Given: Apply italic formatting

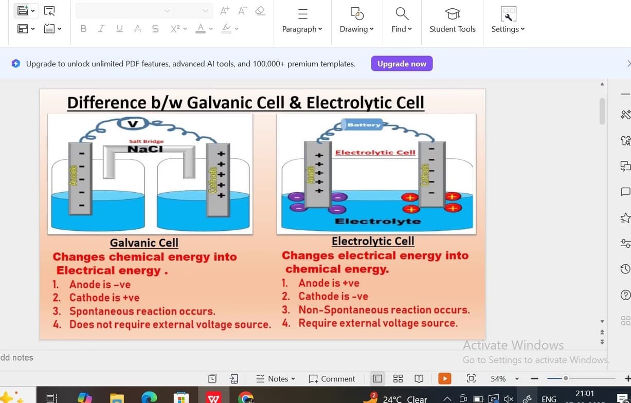Looking at the screenshot, I should tap(101, 29).
